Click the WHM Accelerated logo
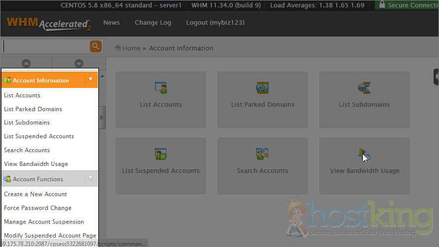 point(48,23)
